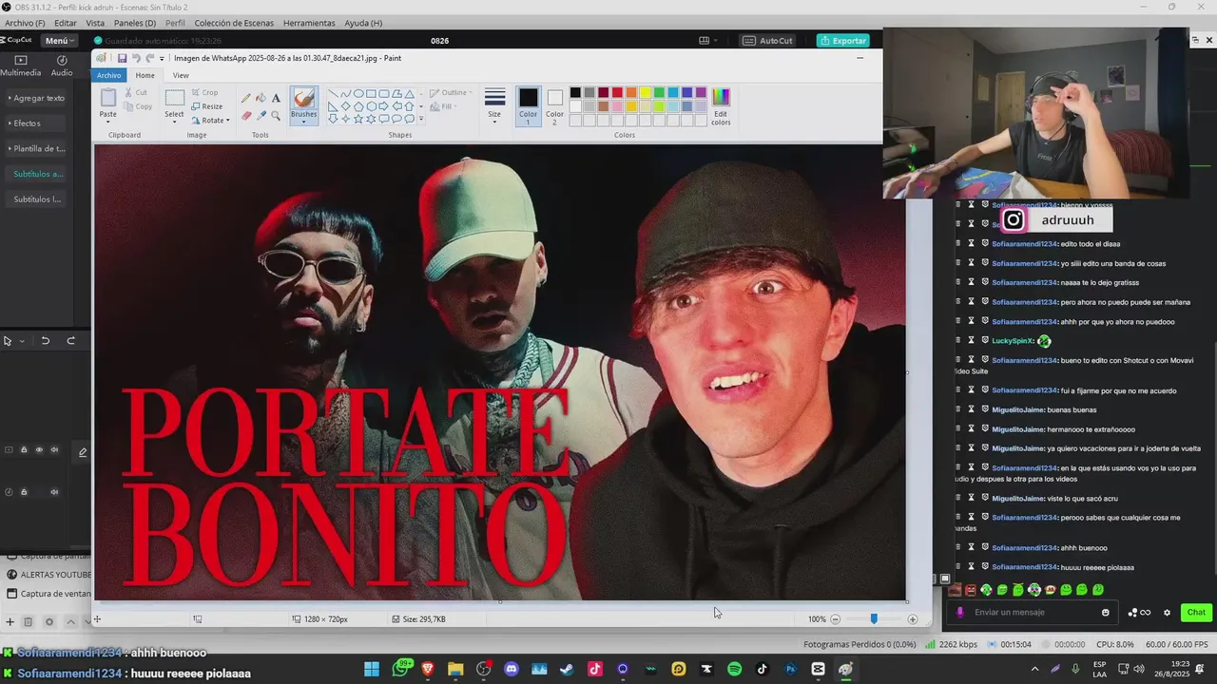Open Spotify from the taskbar

pos(734,669)
